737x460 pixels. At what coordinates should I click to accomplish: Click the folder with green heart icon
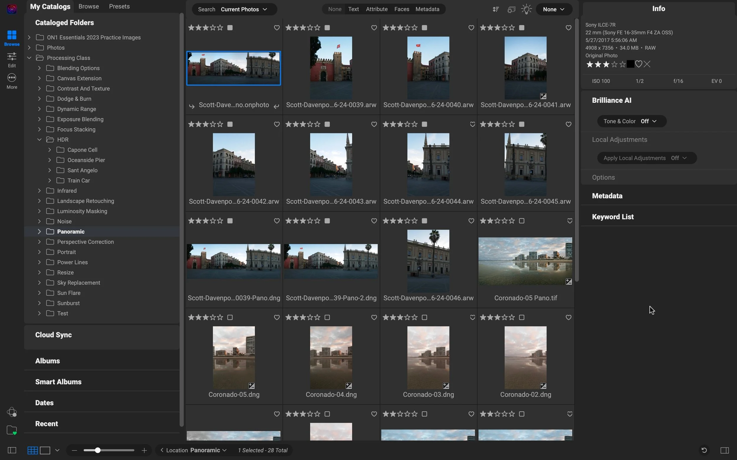click(x=12, y=430)
